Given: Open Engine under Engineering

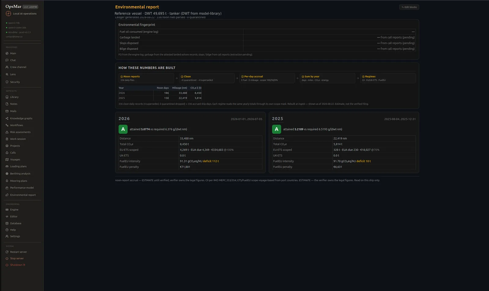Looking at the screenshot, I should [x=14, y=210].
